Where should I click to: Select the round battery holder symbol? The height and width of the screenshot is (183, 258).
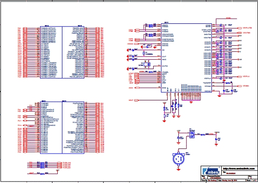click(178, 159)
